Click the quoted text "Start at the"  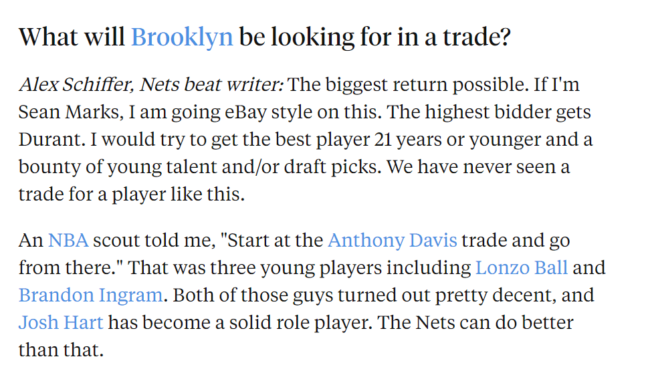(x=276, y=240)
